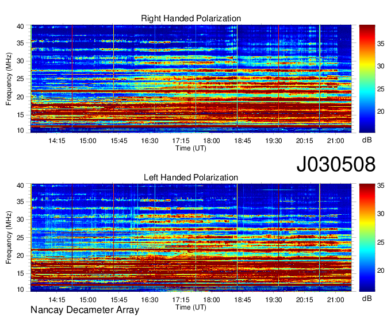Click the colorbar beside the Right Handed plot
Image resolution: width=391 pixels, height=317 pixels.
point(367,79)
